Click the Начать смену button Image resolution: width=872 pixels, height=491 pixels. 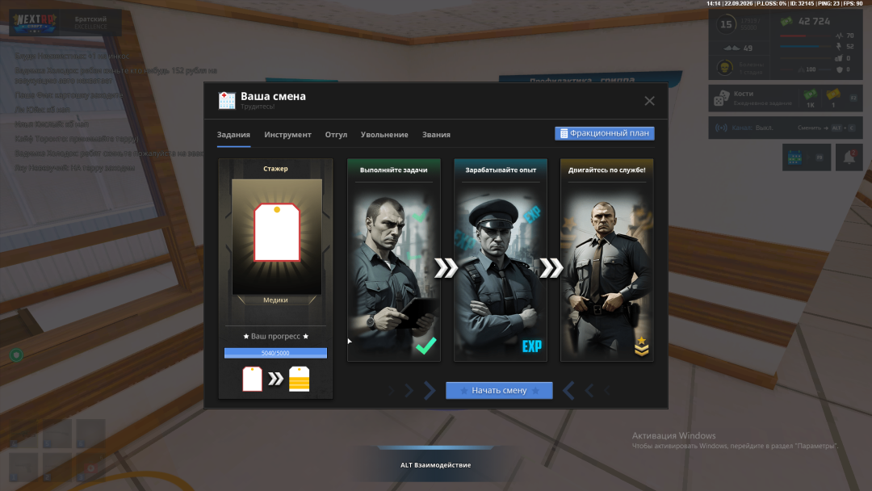(499, 390)
